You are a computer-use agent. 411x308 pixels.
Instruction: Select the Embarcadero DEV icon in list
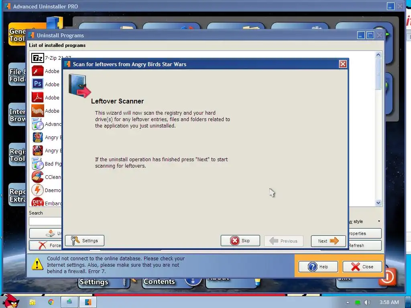[x=37, y=202]
